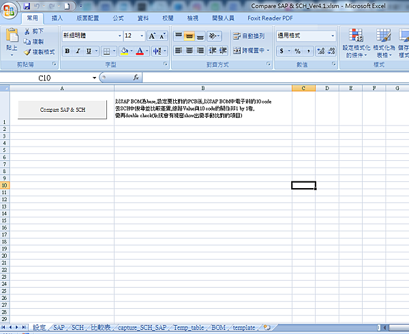The width and height of the screenshot is (409, 334).
Task: Apply percent style
Action: tap(298, 51)
